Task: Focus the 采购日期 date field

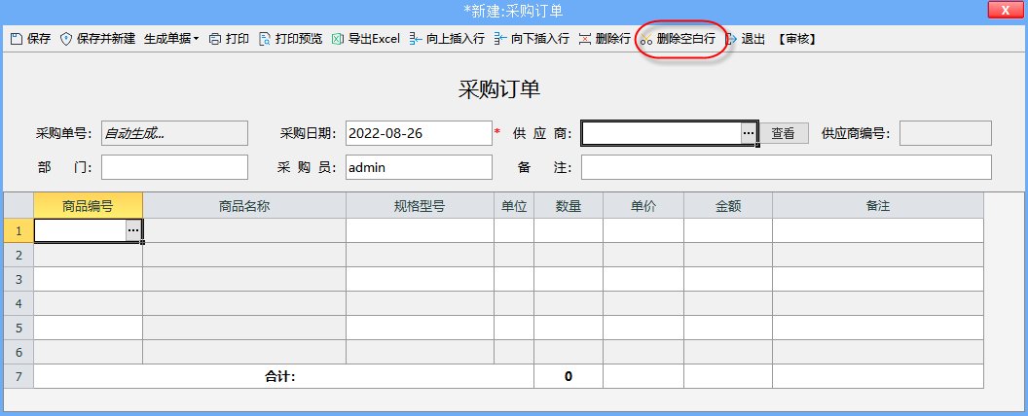Action: coord(419,133)
